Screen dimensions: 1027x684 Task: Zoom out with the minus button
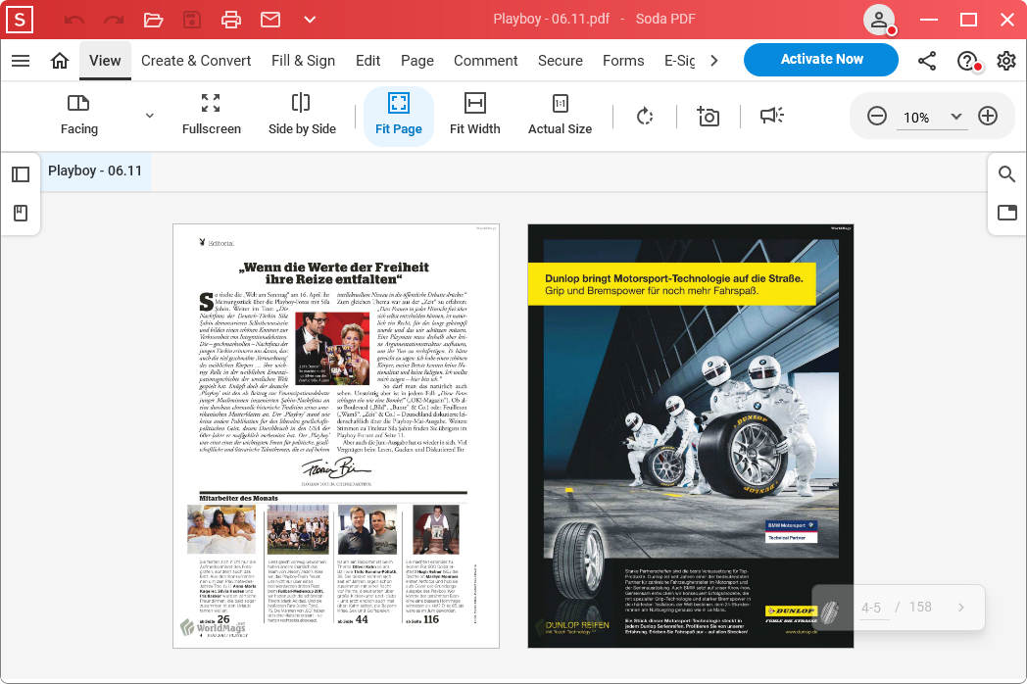[x=876, y=116]
